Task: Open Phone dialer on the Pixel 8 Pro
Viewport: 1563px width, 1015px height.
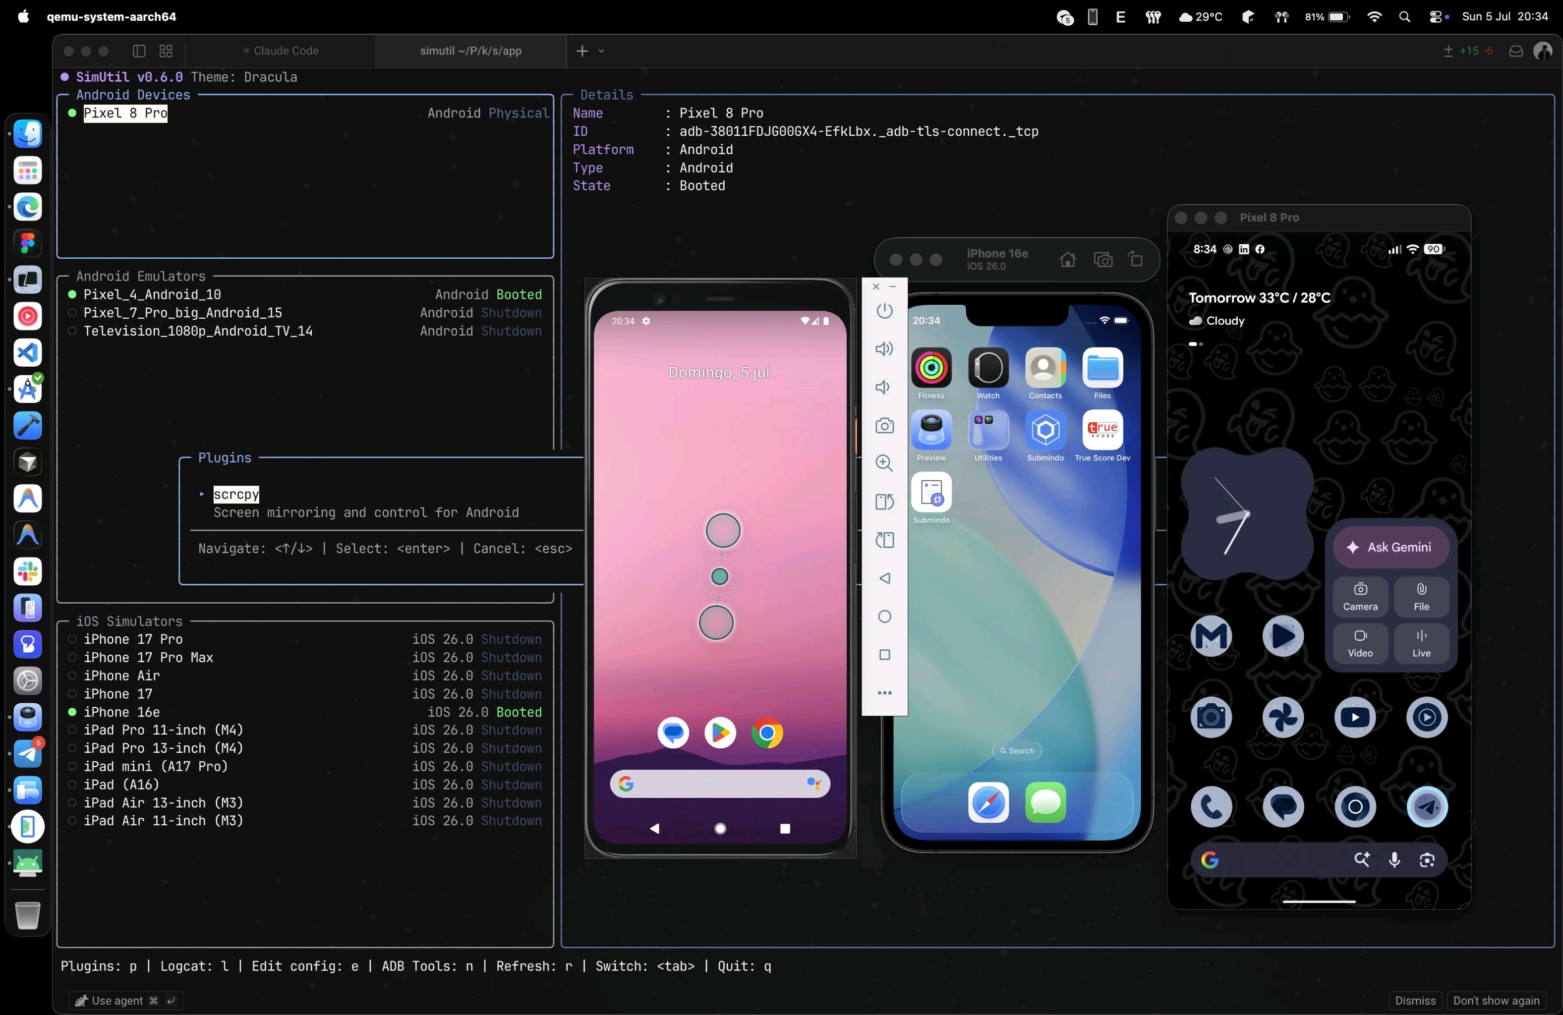Action: (1211, 807)
